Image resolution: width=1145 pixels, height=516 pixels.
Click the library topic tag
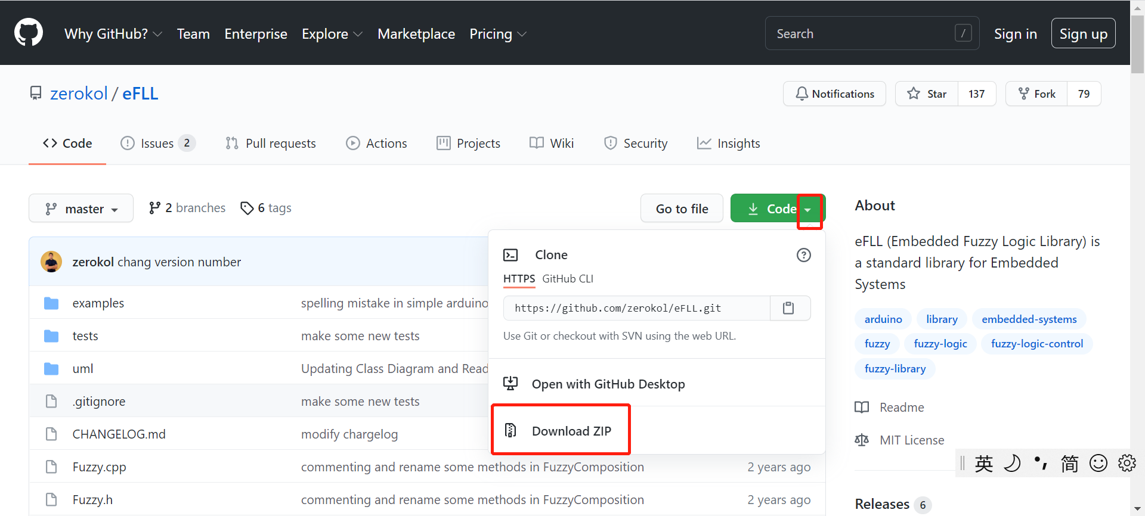(x=942, y=319)
